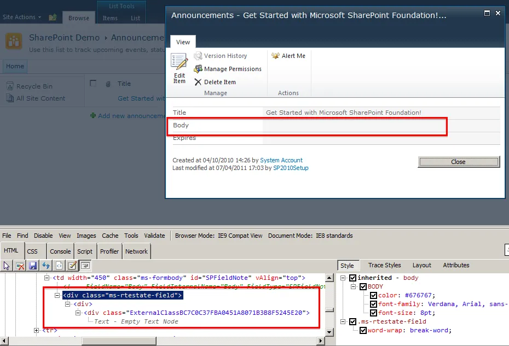Collapse the BODY rule in style pane
Image resolution: width=509 pixels, height=346 pixels.
(x=353, y=286)
